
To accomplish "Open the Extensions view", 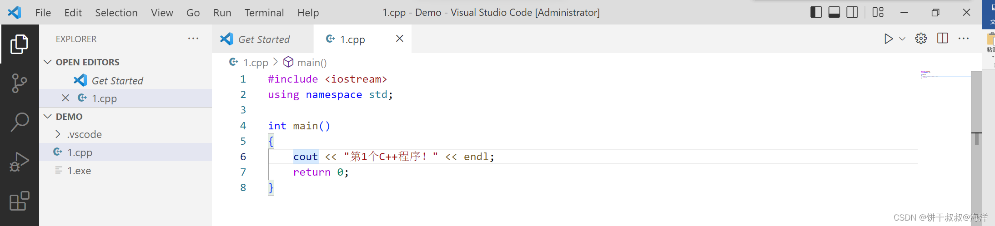I will (19, 201).
